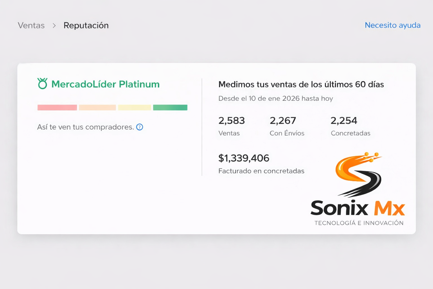
Task: Click the red reputation bar segment
Action: (x=57, y=108)
